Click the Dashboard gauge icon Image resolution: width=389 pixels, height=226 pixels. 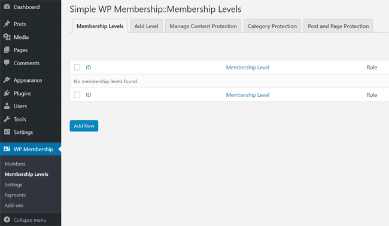coord(7,7)
